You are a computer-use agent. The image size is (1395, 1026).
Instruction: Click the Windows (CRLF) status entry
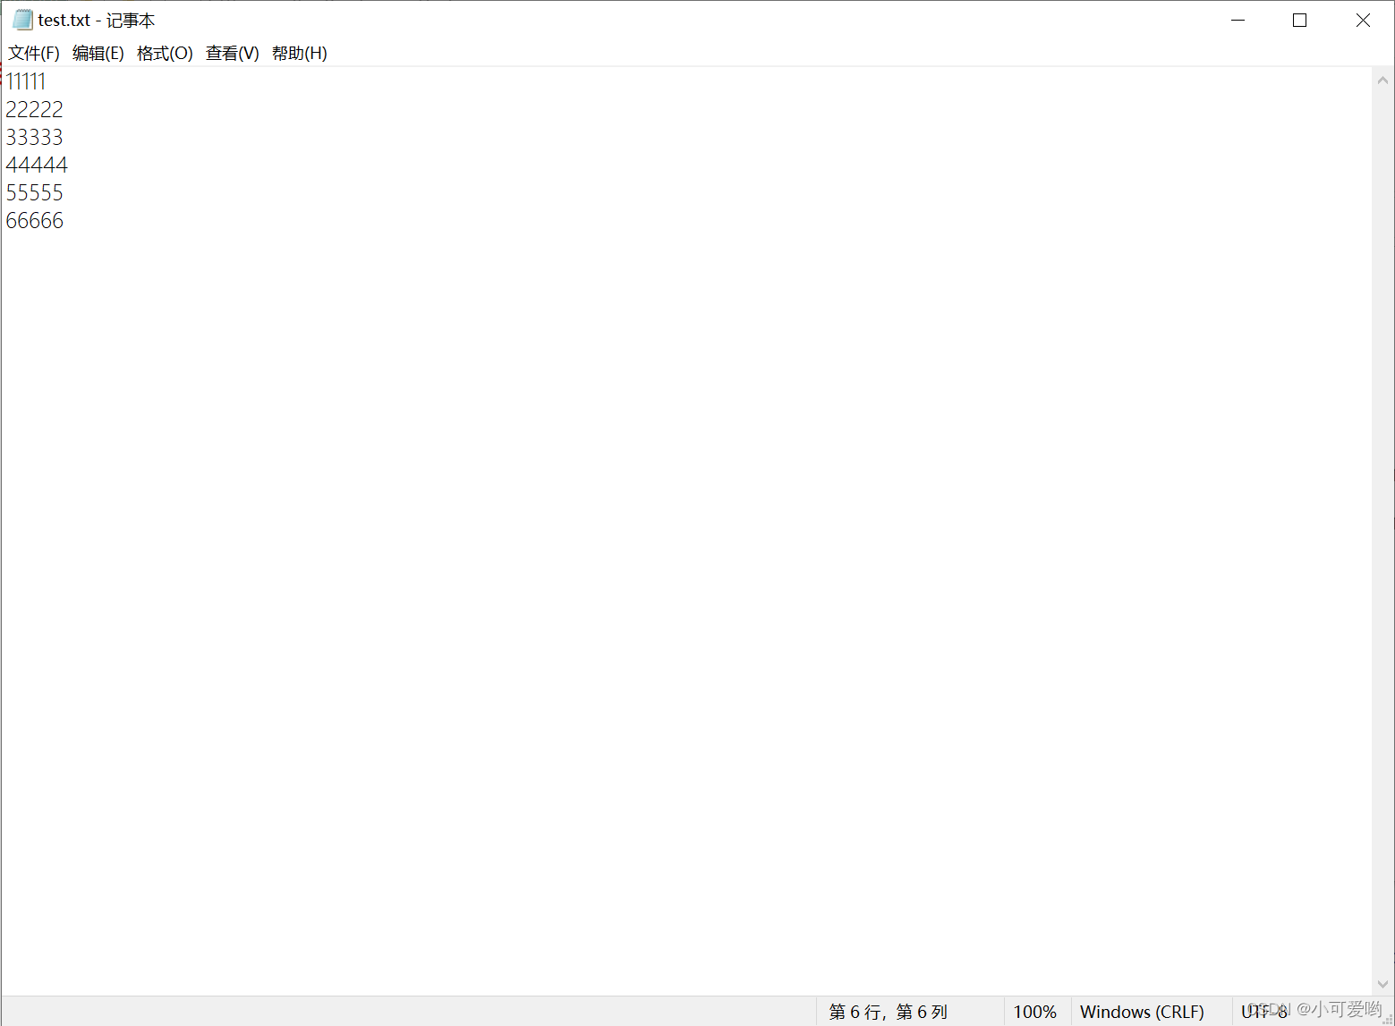[x=1142, y=1012]
